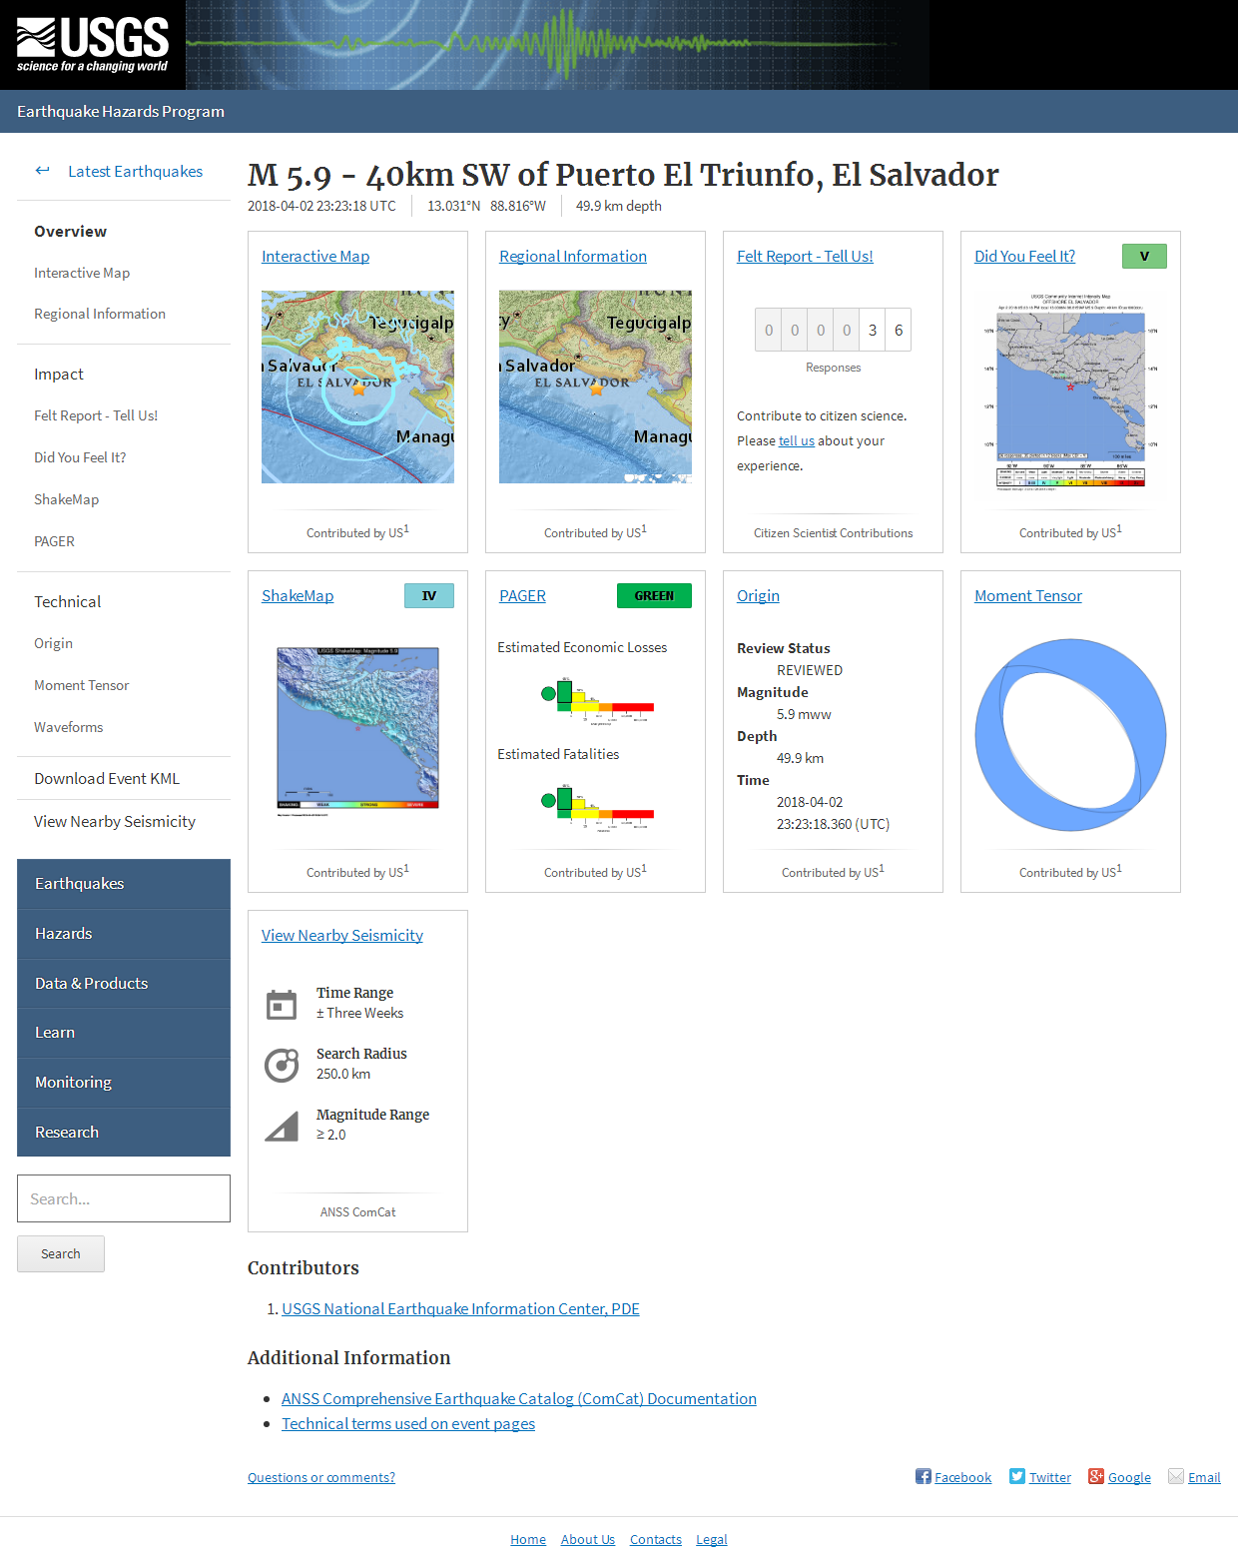Open Earthquakes in the blue navigation menu
1238x1562 pixels.
80,884
